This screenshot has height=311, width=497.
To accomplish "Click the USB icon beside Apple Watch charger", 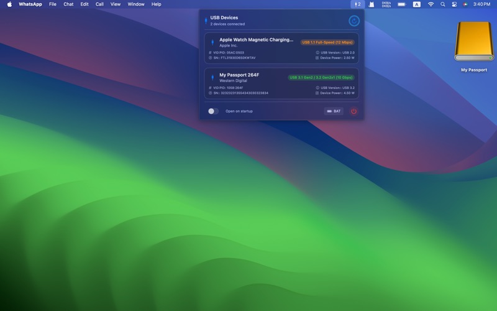I will [x=212, y=42].
